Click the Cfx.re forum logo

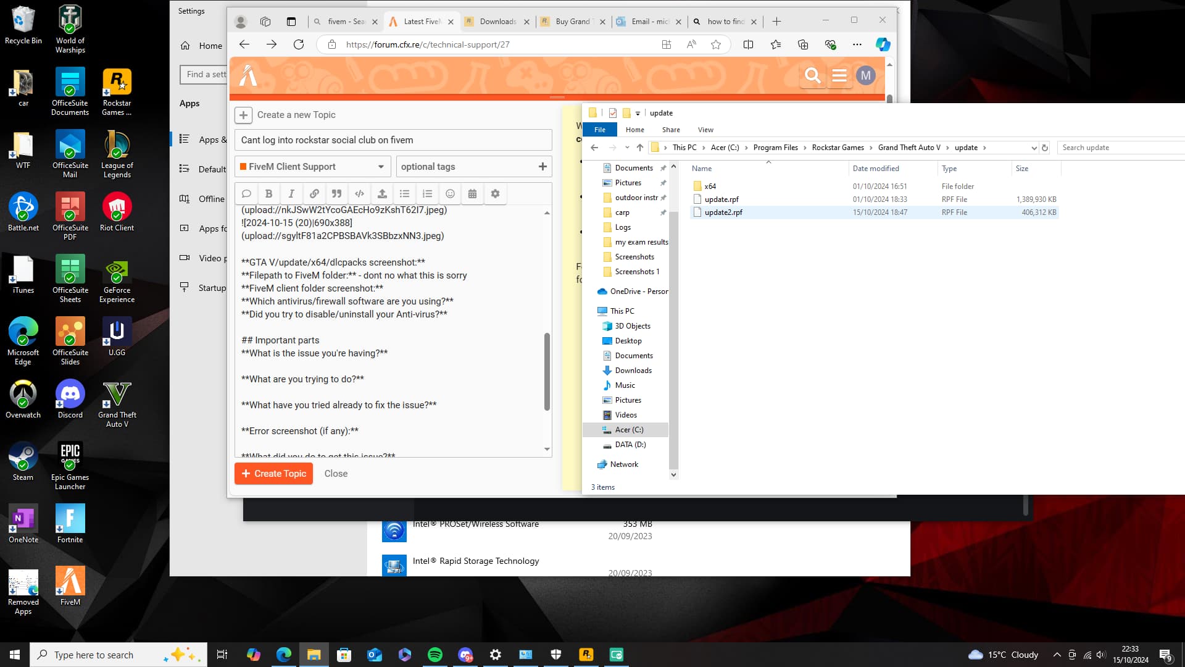248,75
